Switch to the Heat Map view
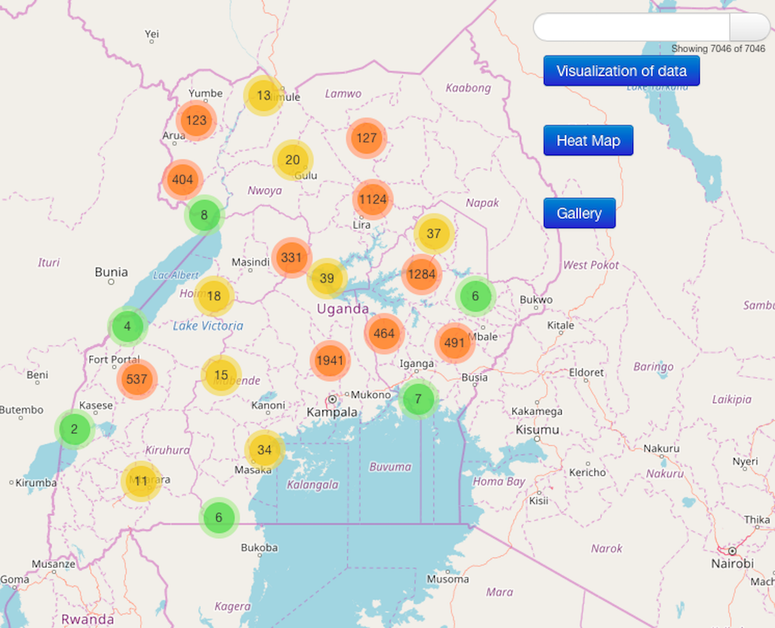The width and height of the screenshot is (775, 628). (588, 140)
